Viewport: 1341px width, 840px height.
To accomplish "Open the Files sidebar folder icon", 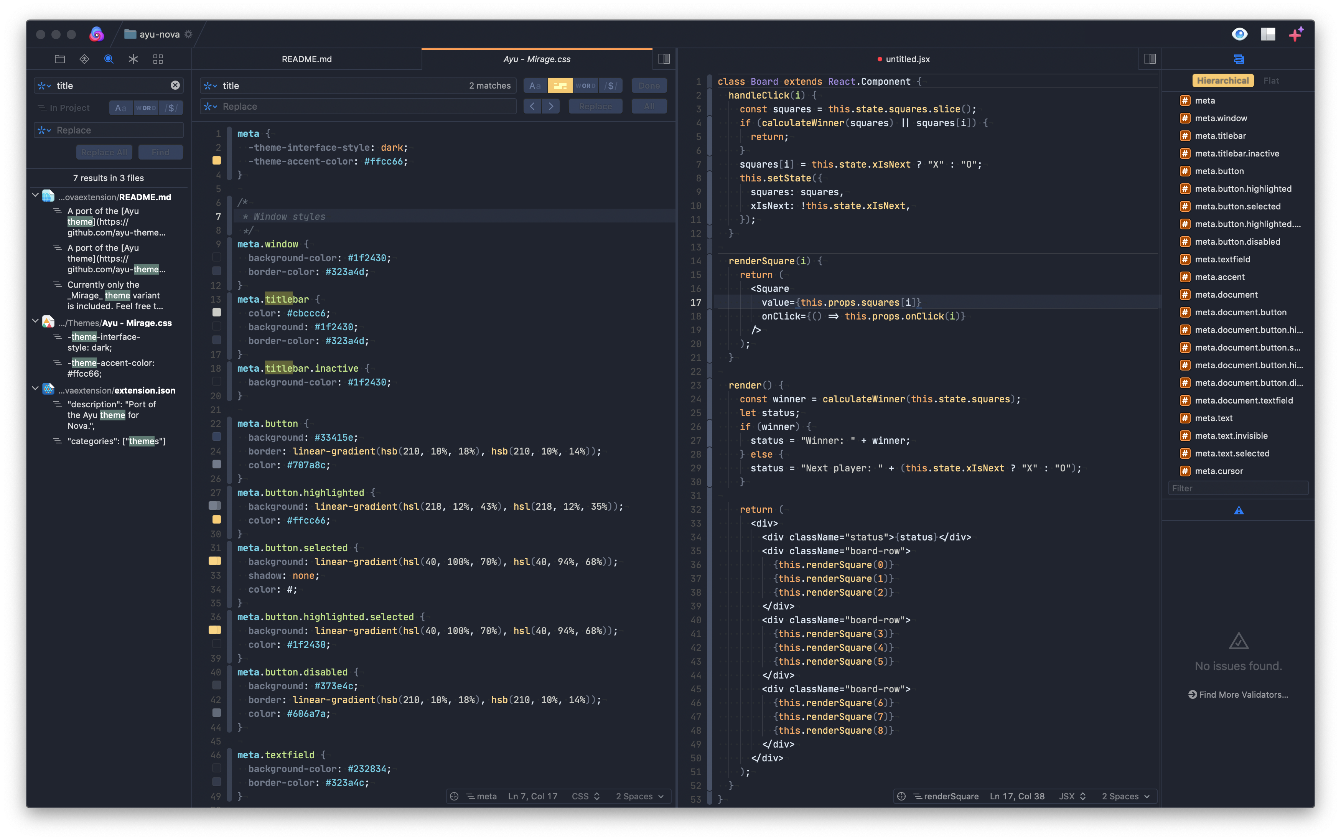I will click(60, 59).
